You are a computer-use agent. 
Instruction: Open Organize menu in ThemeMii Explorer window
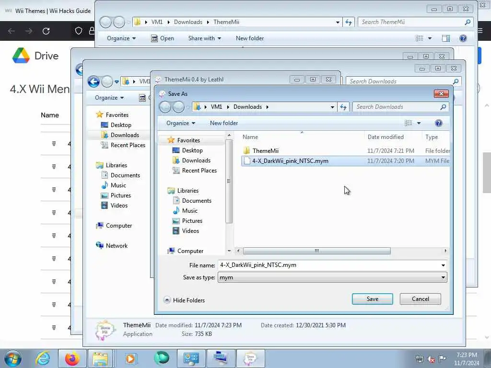tap(121, 38)
